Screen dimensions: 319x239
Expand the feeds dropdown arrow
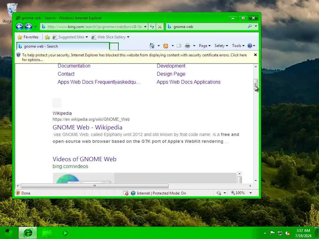[173, 46]
